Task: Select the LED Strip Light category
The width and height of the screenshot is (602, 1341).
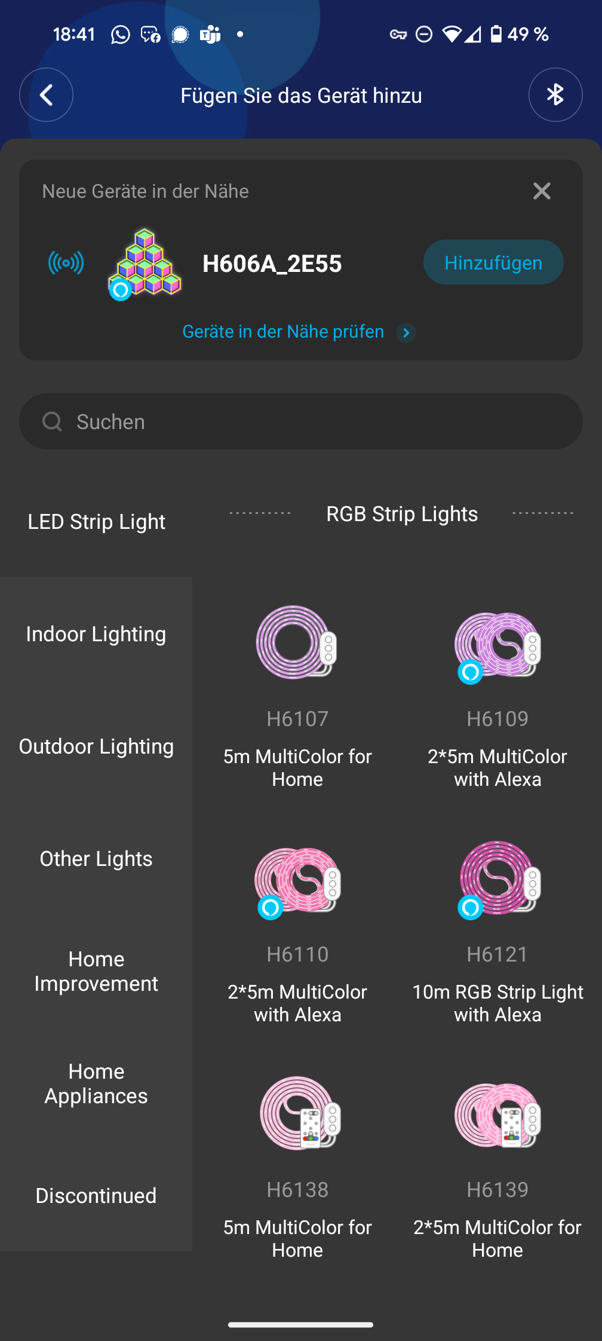Action: 96,522
